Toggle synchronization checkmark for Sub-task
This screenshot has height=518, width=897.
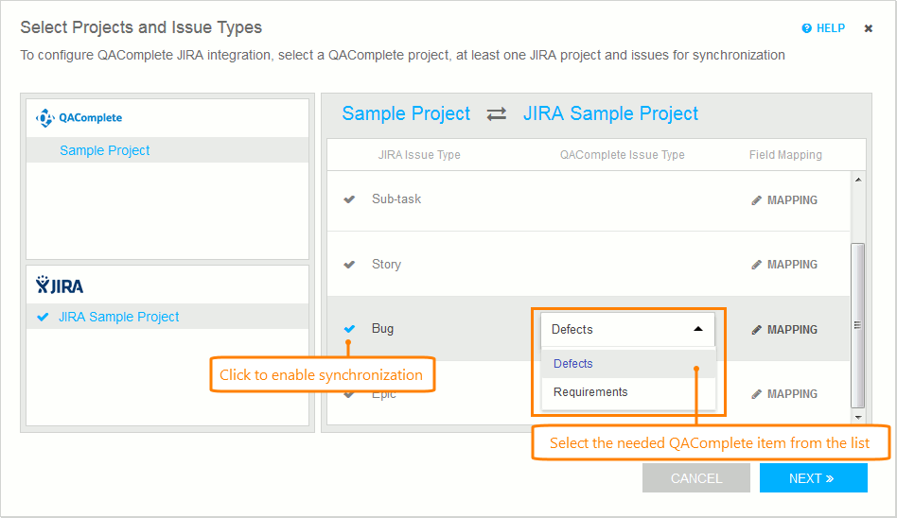coord(349,199)
